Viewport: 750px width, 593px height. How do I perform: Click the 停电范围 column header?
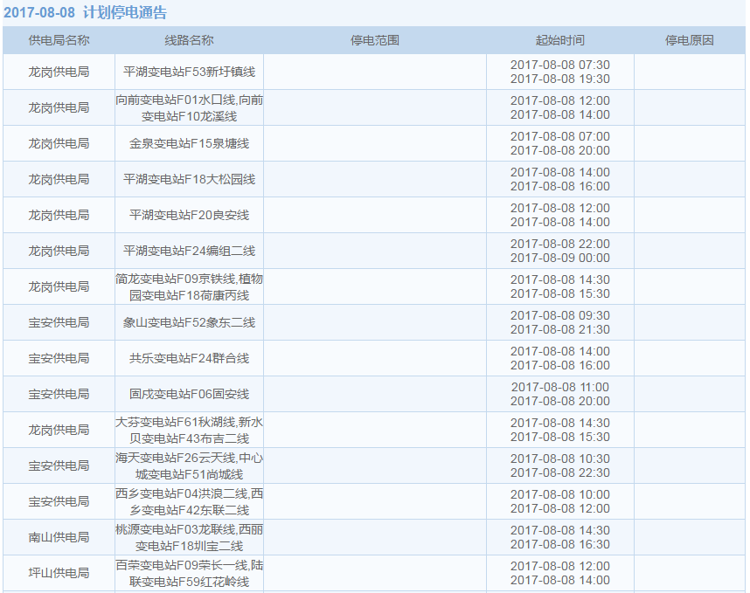coord(374,40)
